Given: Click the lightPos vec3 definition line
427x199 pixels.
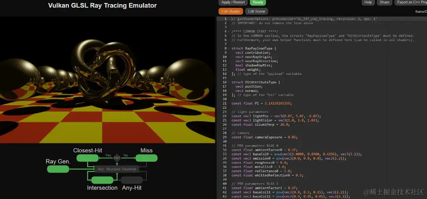Looking at the screenshot, I should click(276, 116).
